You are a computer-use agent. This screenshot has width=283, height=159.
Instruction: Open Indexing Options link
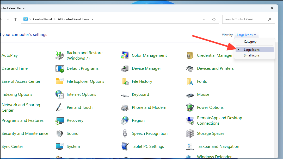(17, 94)
